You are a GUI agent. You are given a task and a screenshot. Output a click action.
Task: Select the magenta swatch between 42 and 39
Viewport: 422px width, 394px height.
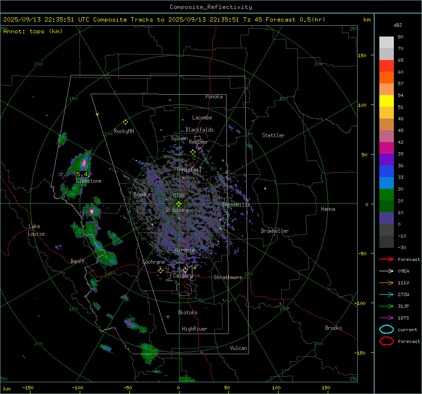tap(386, 148)
